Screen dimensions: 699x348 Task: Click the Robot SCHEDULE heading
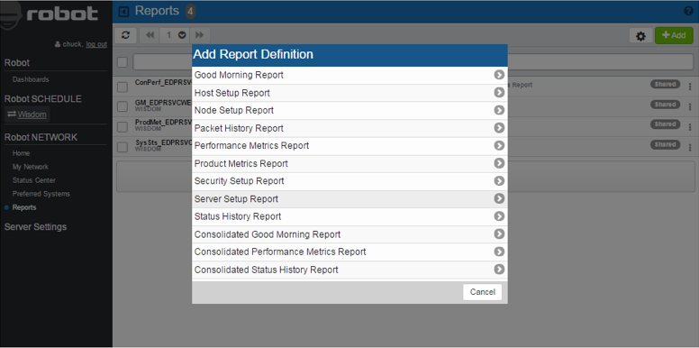tap(43, 98)
